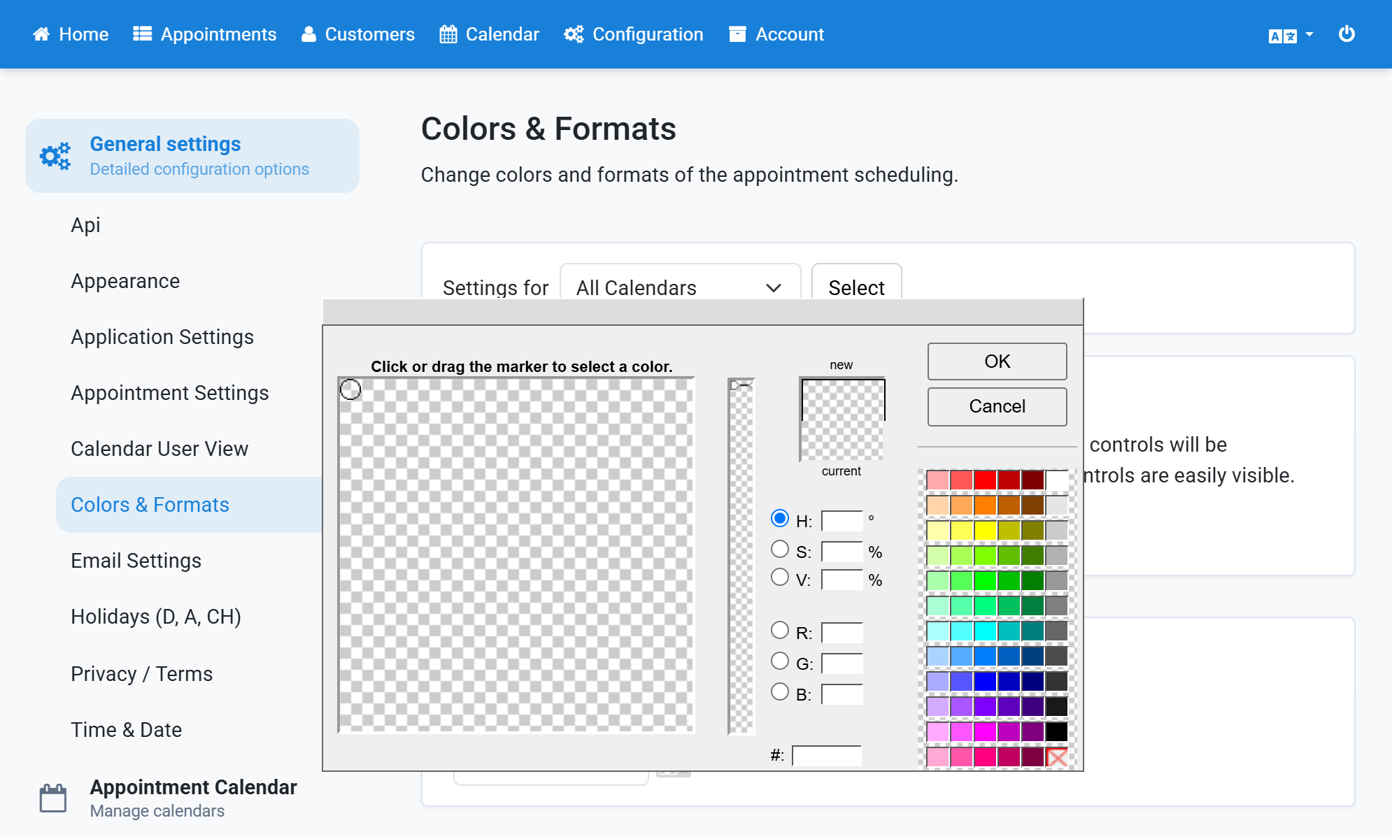Open the Api settings link
This screenshot has width=1392, height=839.
(x=85, y=225)
